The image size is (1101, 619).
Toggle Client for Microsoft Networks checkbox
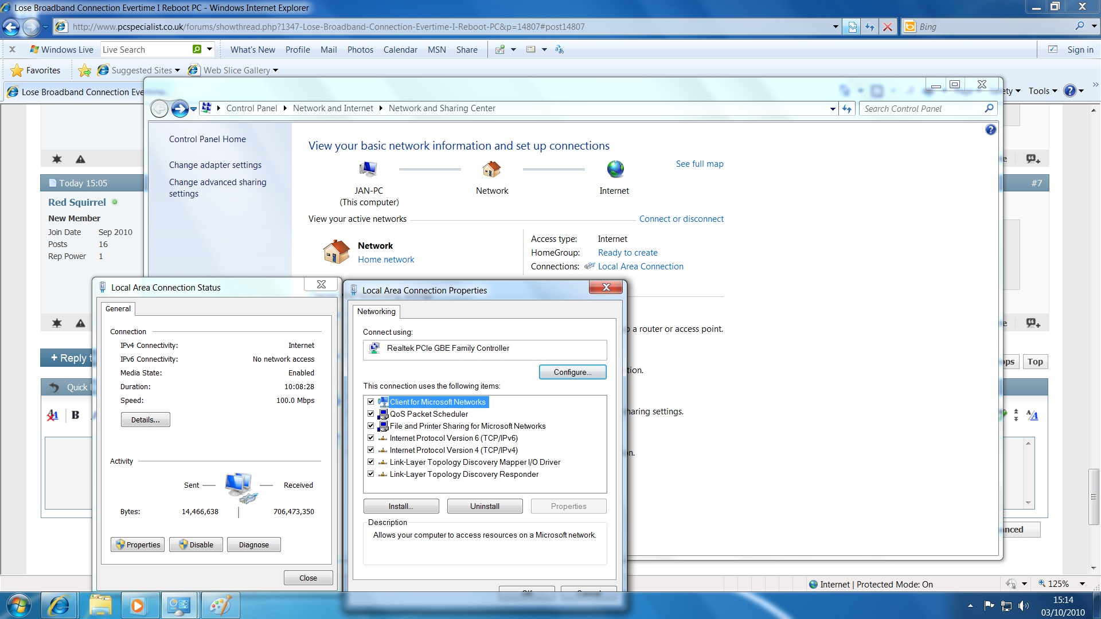click(371, 402)
